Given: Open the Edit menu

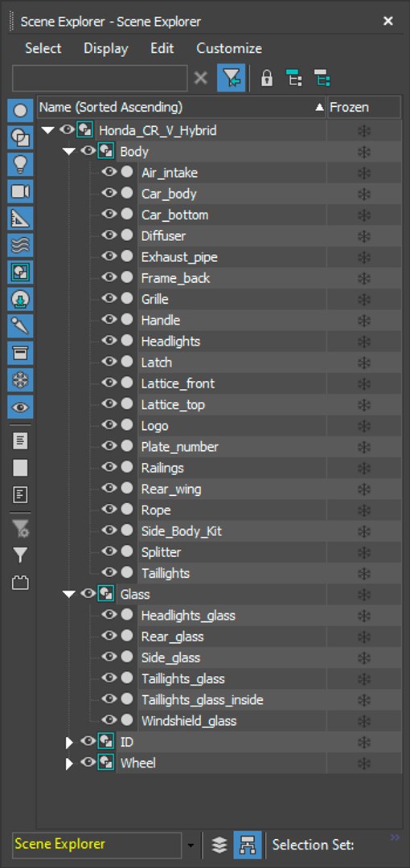Looking at the screenshot, I should [x=162, y=48].
